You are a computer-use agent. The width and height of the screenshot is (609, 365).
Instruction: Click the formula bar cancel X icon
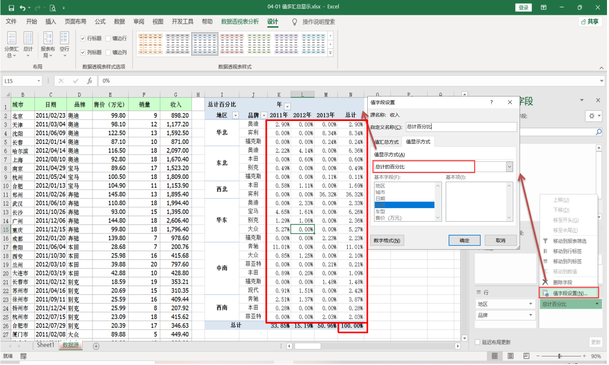(61, 81)
